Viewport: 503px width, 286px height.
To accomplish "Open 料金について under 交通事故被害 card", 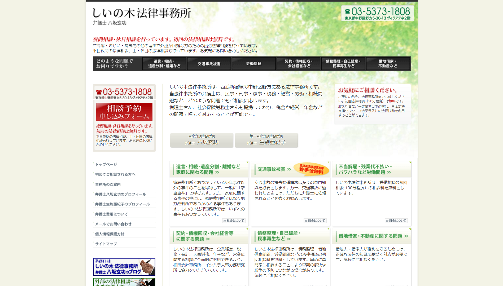I will tap(315, 221).
